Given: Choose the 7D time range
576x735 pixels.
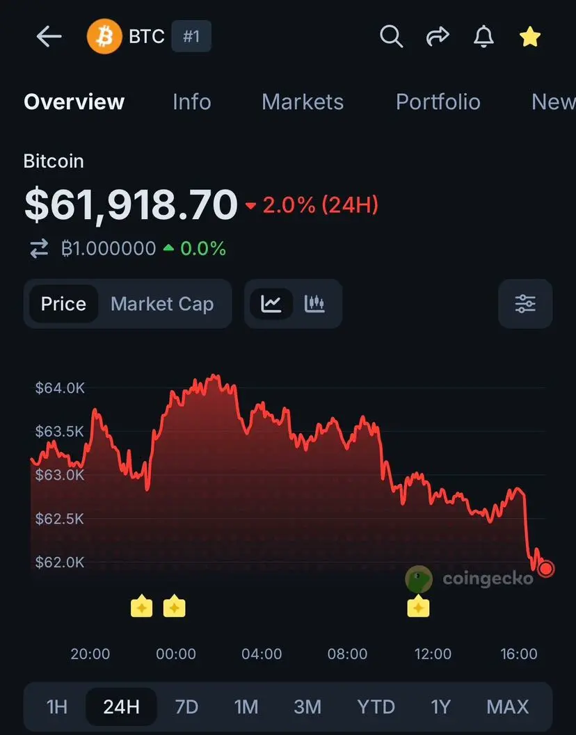Looking at the screenshot, I should 186,706.
